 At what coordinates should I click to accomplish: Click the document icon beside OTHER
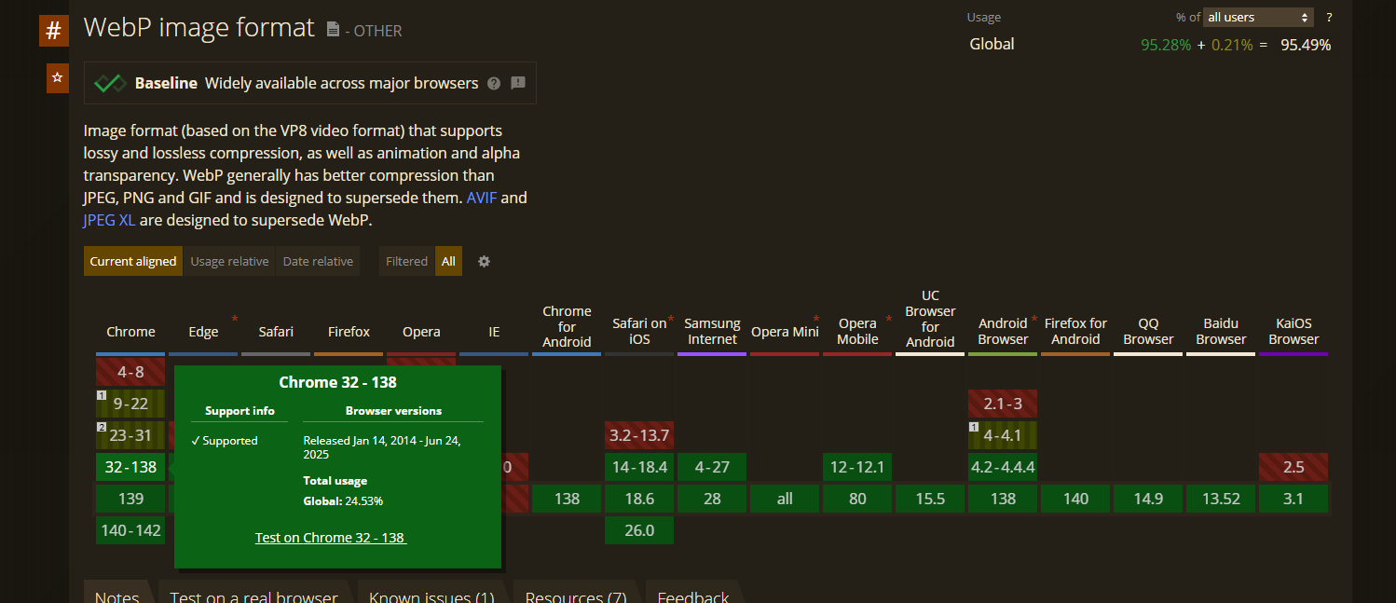click(333, 30)
